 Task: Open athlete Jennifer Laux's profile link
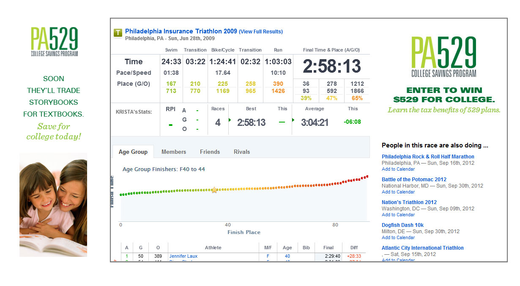[x=183, y=256]
